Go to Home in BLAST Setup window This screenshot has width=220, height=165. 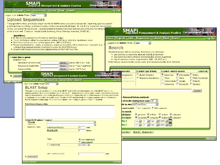(x=26, y=80)
